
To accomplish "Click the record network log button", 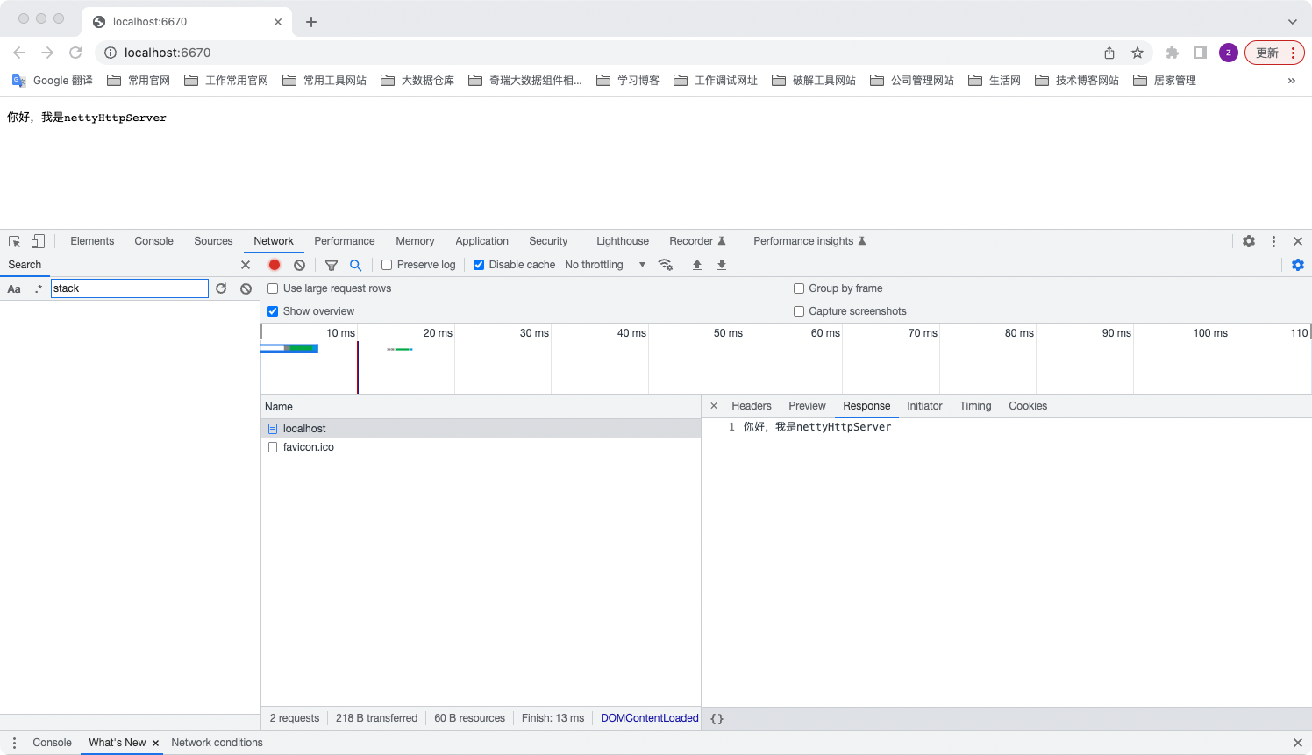I will [275, 265].
